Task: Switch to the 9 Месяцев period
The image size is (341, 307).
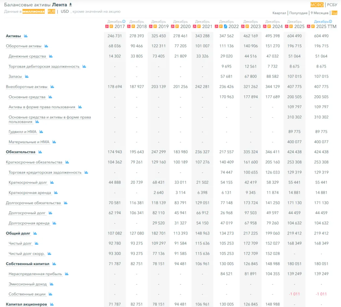Action: pos(319,13)
